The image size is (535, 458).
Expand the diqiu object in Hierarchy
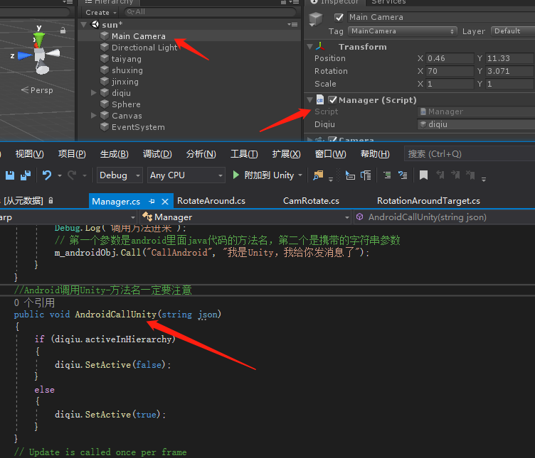(94, 93)
